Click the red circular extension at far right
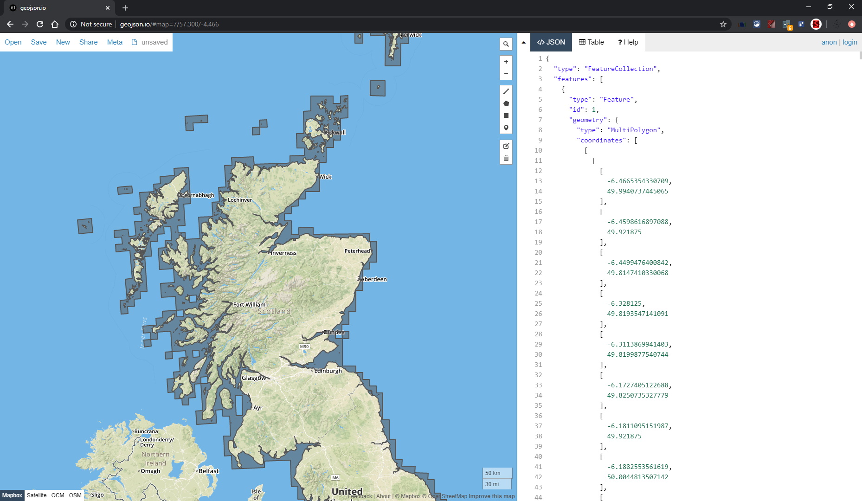 [x=852, y=24]
